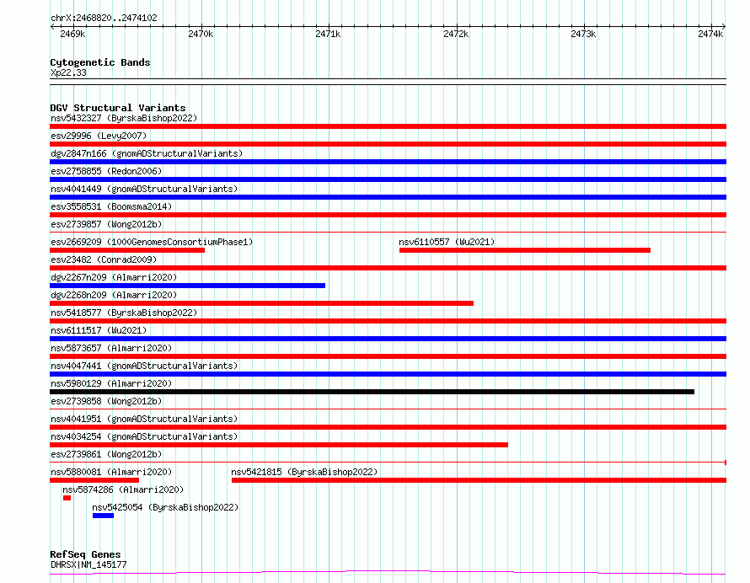
Task: Click red bar under esv29996 label
Action: pyautogui.click(x=388, y=144)
